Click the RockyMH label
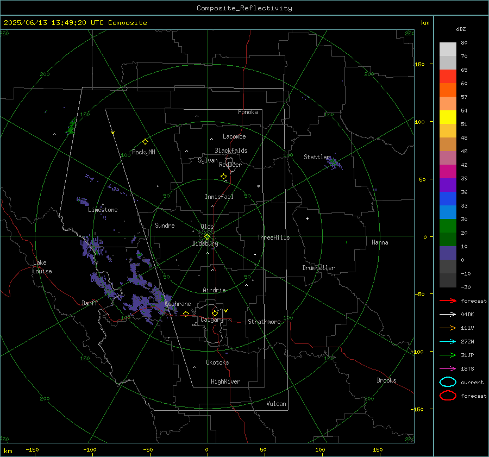This screenshot has height=457, width=489. tap(143, 152)
